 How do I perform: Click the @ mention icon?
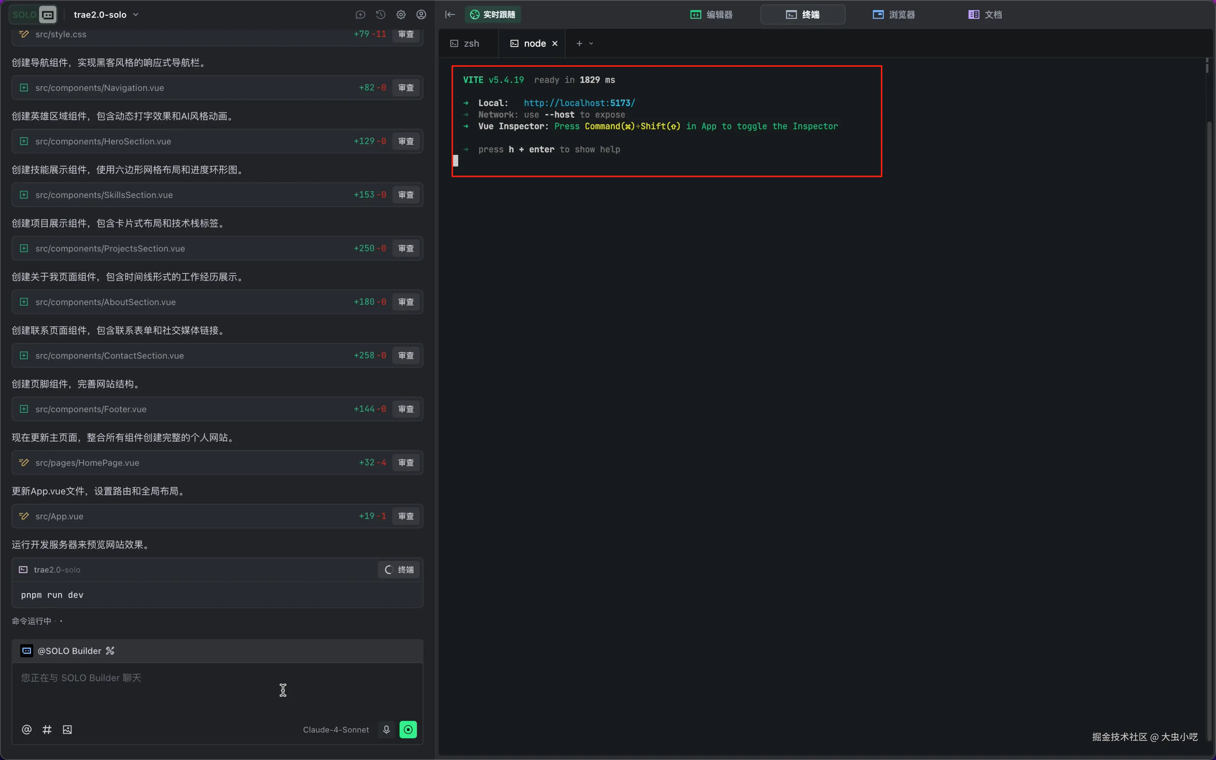pyautogui.click(x=27, y=729)
